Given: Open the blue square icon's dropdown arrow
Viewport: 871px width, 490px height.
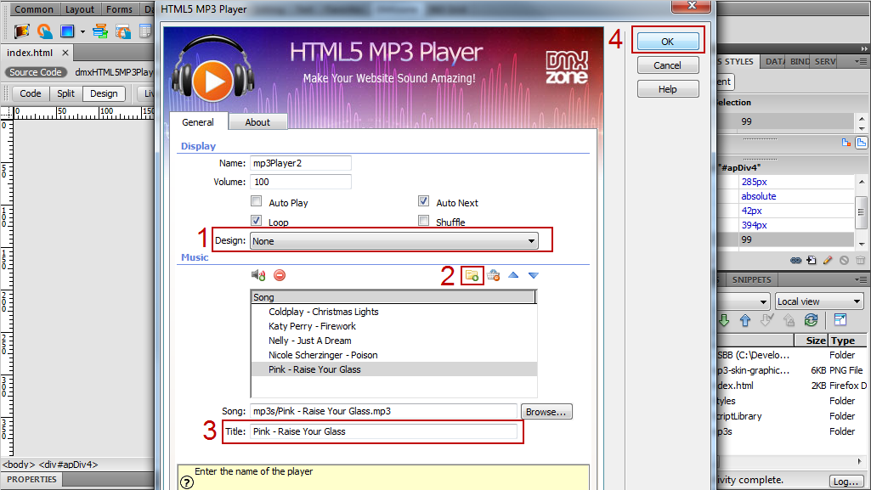Looking at the screenshot, I should tap(82, 31).
